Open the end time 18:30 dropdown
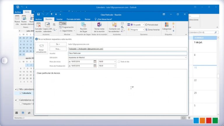 click(115, 66)
